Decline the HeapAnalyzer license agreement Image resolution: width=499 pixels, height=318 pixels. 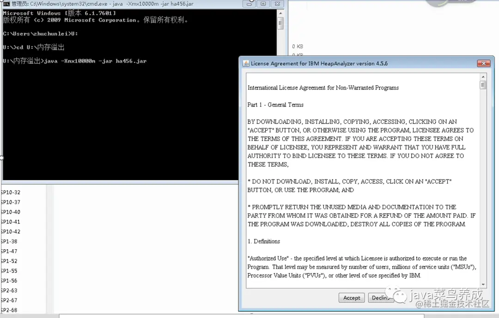381,298
